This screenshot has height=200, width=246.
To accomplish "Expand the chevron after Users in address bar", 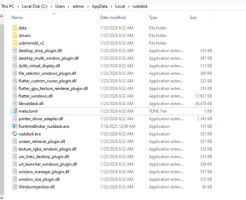I will click(x=69, y=6).
